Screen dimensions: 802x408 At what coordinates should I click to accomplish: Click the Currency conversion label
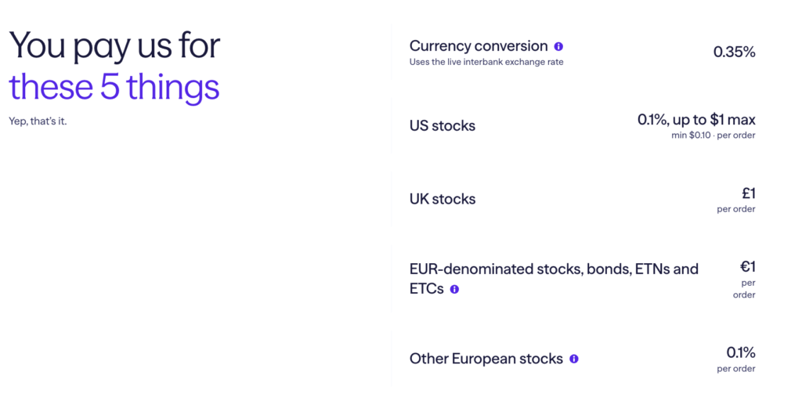point(479,46)
